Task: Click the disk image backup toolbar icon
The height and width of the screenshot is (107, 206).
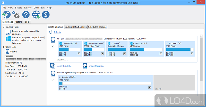Action: pyautogui.click(x=6, y=15)
